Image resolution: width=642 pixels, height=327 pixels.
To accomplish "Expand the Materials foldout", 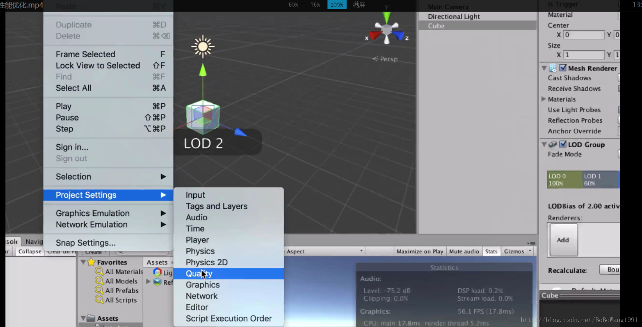I will [544, 99].
